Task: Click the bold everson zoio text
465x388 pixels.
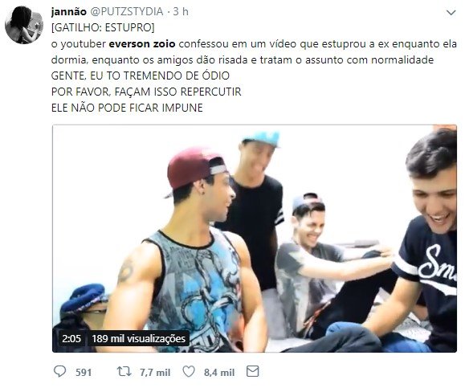Action: tap(142, 44)
